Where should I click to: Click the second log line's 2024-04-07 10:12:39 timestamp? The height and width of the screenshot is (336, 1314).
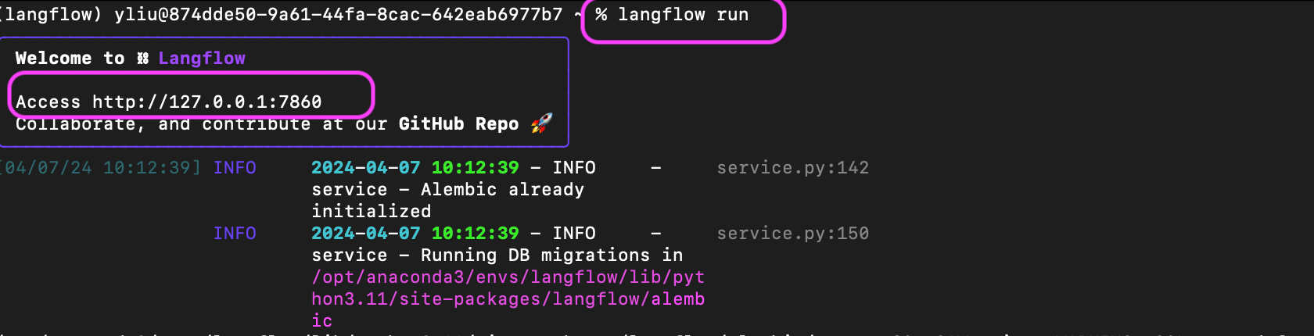tap(415, 234)
